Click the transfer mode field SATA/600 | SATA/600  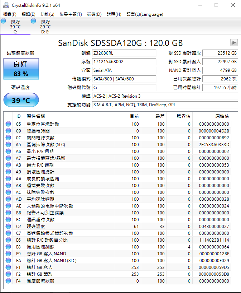[124, 79]
